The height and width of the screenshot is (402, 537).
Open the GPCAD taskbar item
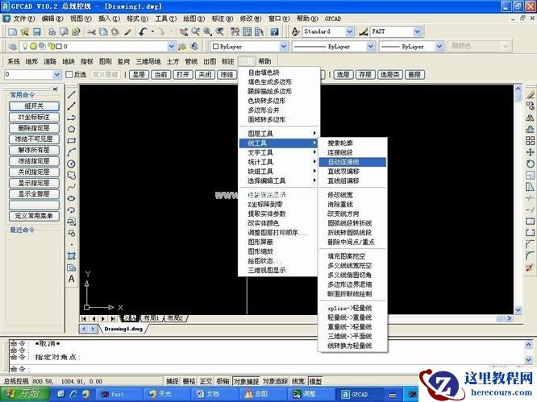(360, 394)
